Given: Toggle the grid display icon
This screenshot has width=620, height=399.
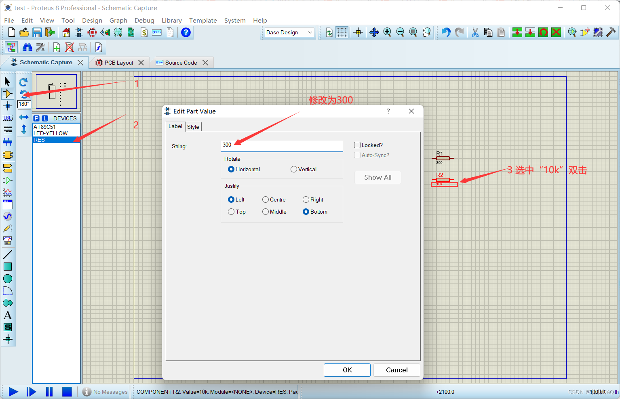Looking at the screenshot, I should 342,32.
